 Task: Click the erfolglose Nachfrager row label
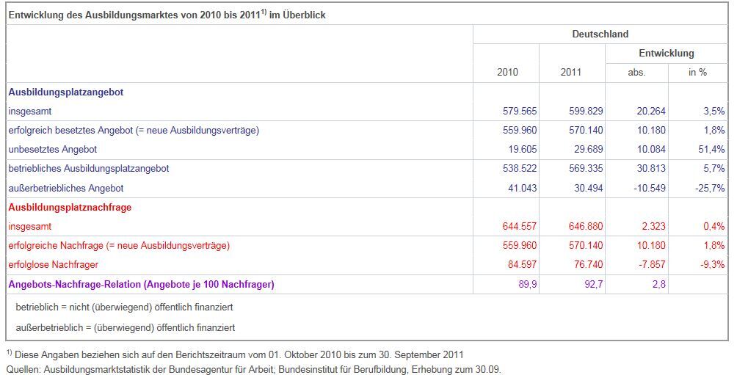pos(53,264)
